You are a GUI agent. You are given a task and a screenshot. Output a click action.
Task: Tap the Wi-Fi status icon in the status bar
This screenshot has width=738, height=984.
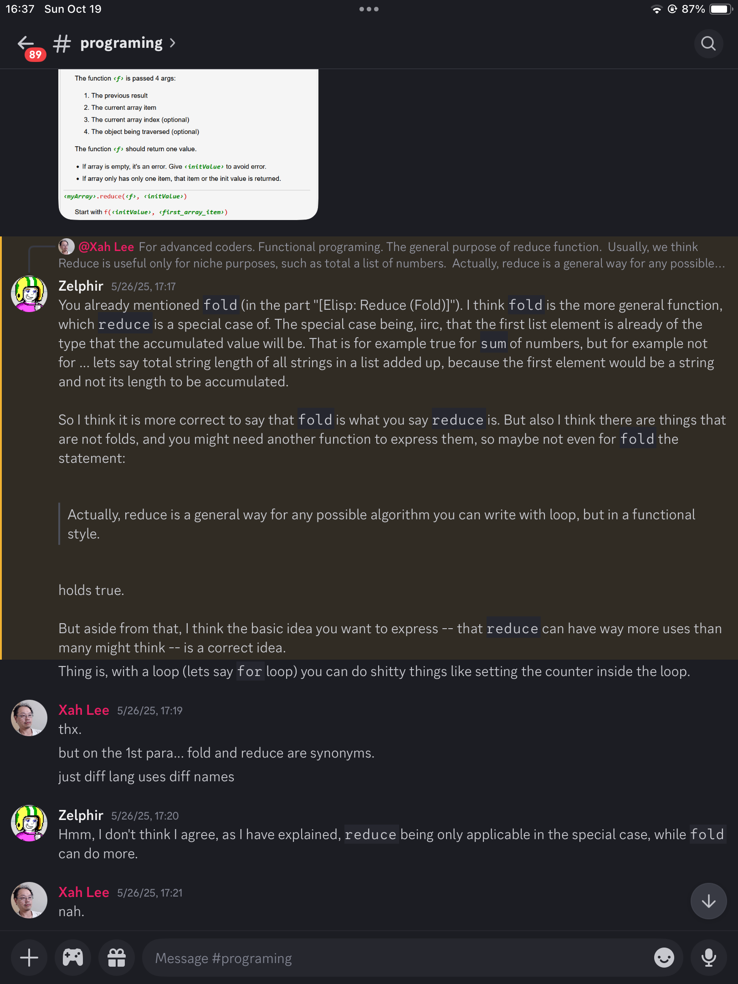[x=656, y=9]
